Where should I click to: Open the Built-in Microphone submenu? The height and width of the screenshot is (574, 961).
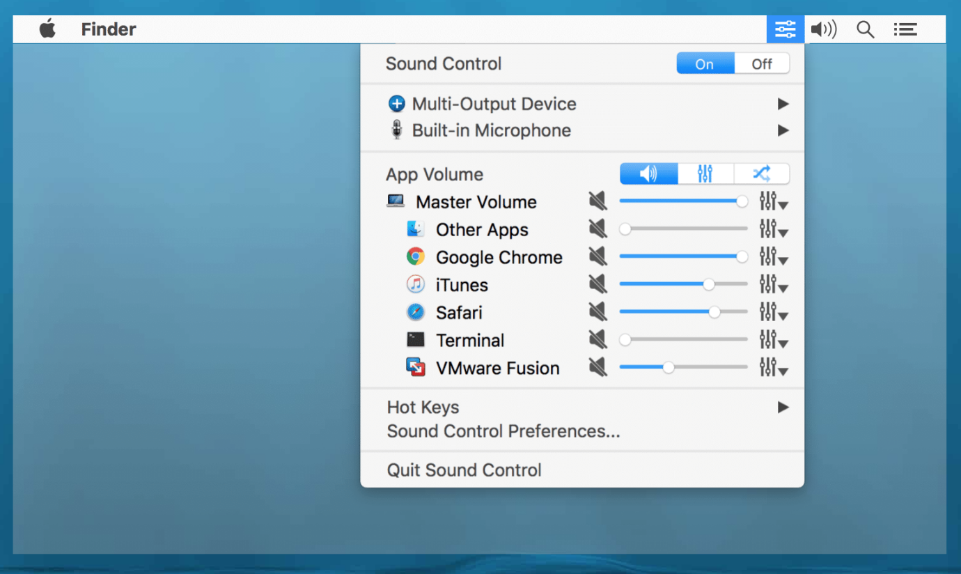[x=582, y=130]
